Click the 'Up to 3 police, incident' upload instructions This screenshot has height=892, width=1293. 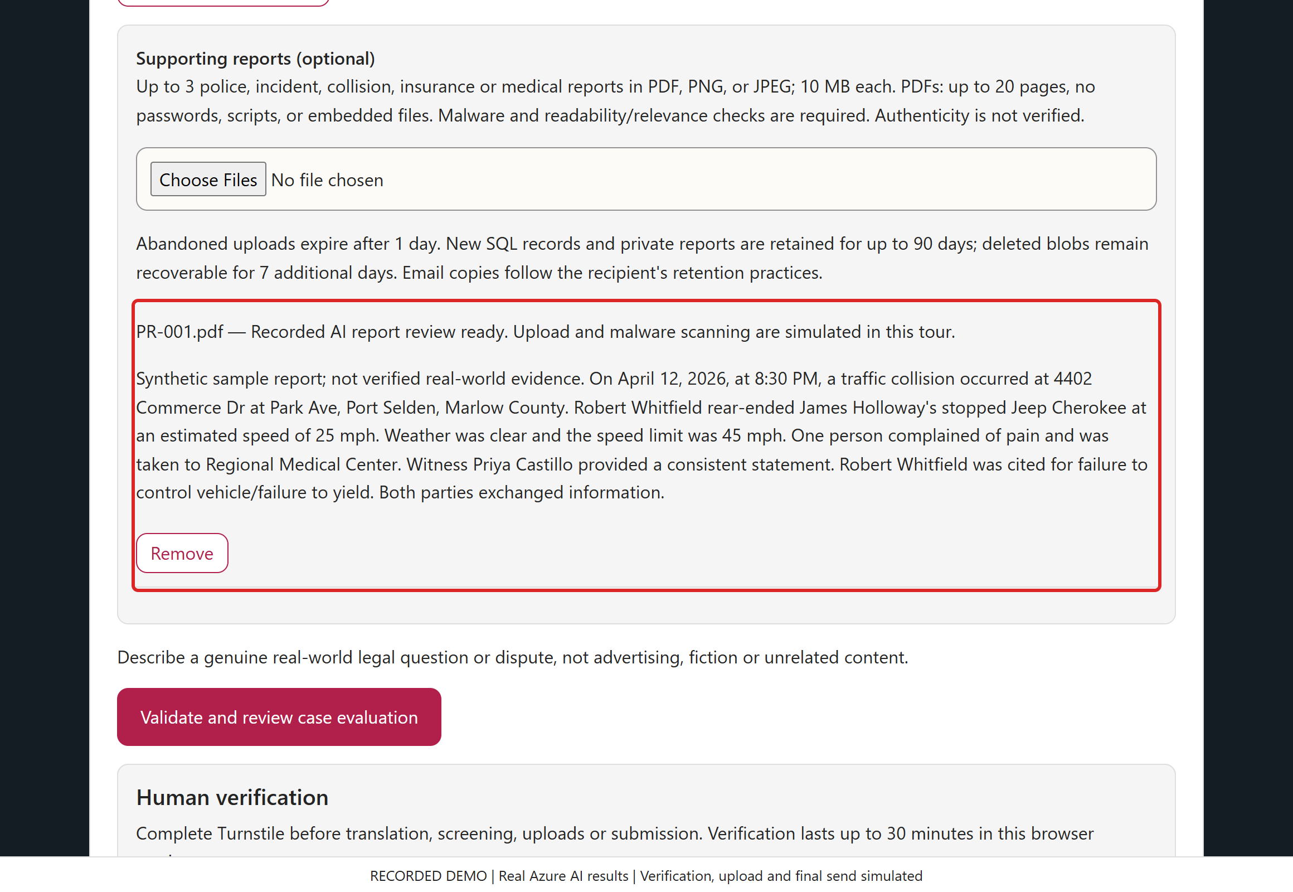pyautogui.click(x=615, y=101)
